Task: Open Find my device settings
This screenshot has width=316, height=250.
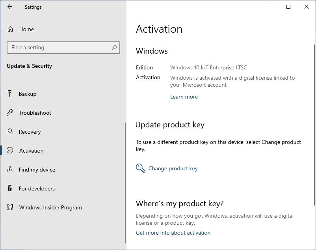Action: tap(37, 170)
